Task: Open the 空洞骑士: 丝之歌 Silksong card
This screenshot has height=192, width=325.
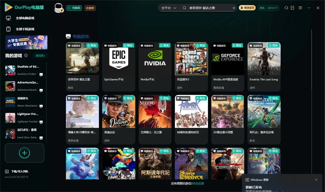Action: [155, 120]
